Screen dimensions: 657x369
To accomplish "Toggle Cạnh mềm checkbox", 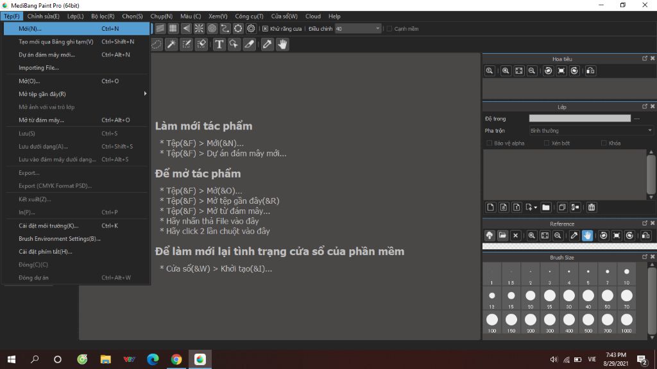I will tap(389, 29).
